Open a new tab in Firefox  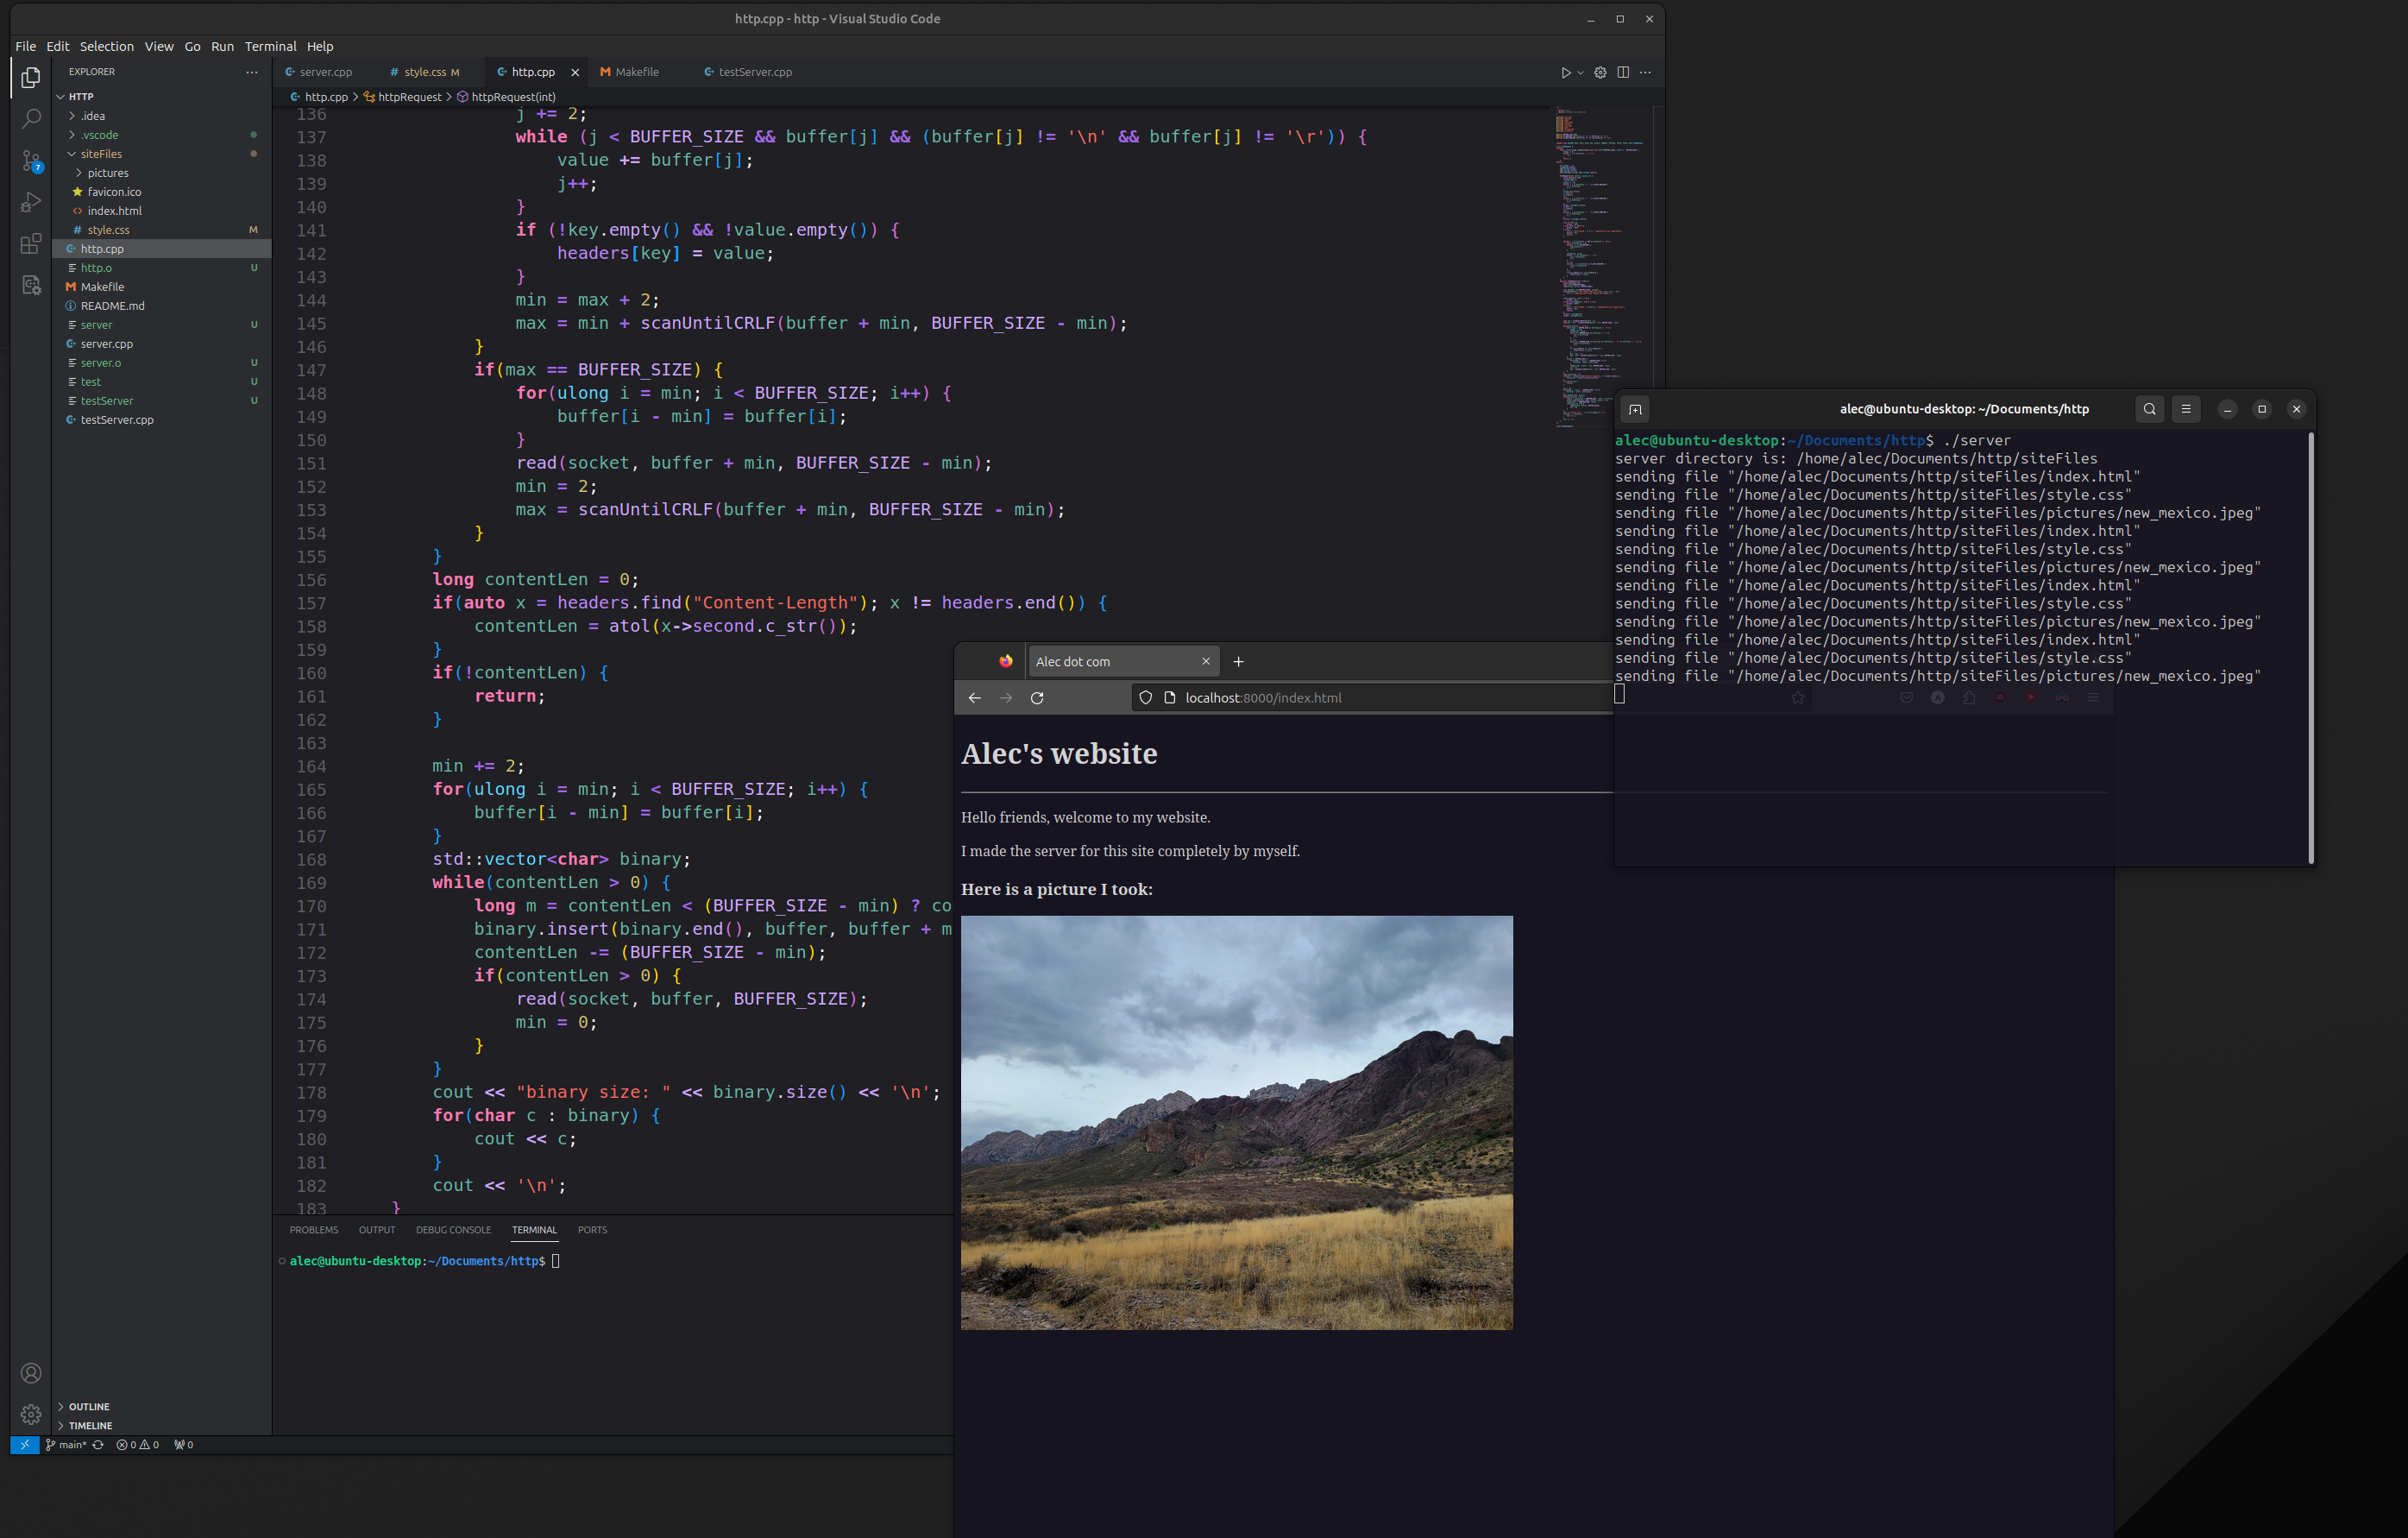click(1238, 661)
